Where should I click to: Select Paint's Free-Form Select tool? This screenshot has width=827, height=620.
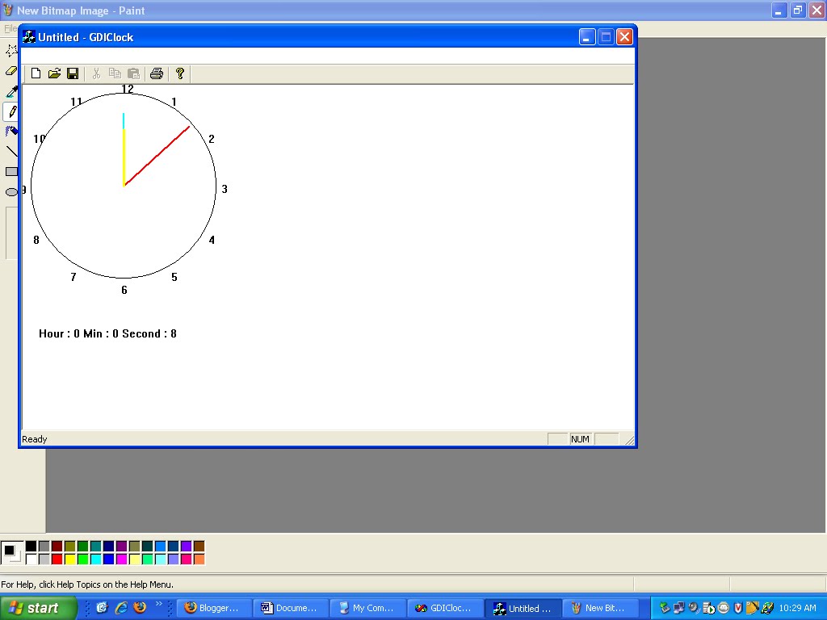tap(10, 51)
